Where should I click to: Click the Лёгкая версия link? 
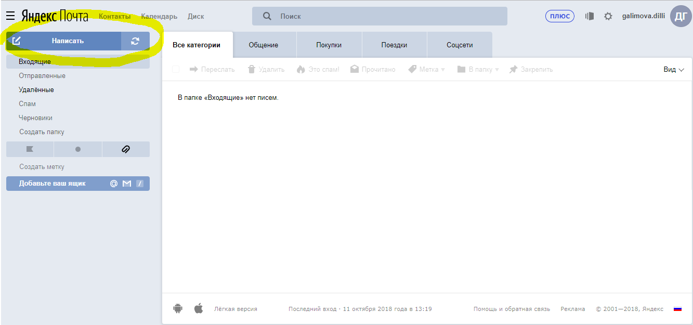pyautogui.click(x=236, y=309)
